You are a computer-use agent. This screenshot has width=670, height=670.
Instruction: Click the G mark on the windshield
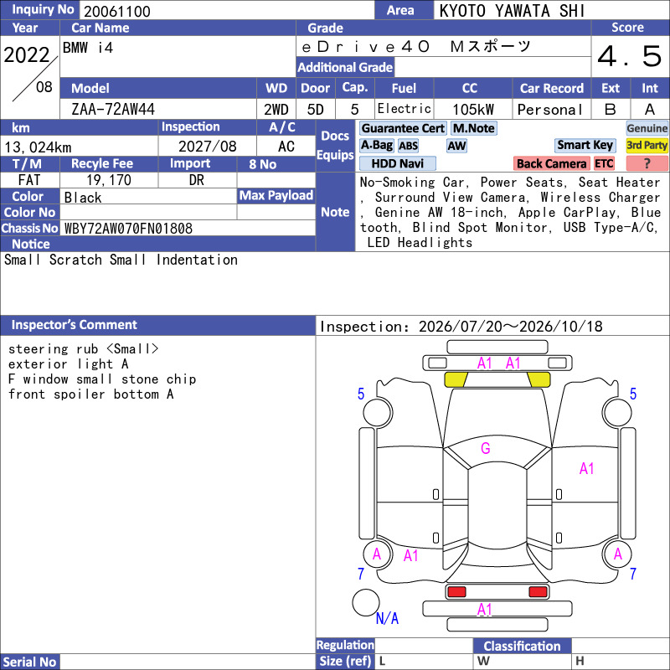486,448
